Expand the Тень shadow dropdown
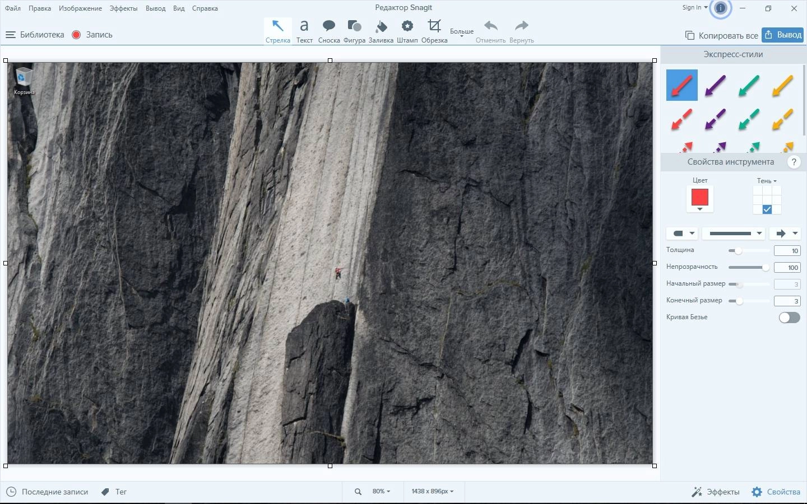 coord(767,181)
